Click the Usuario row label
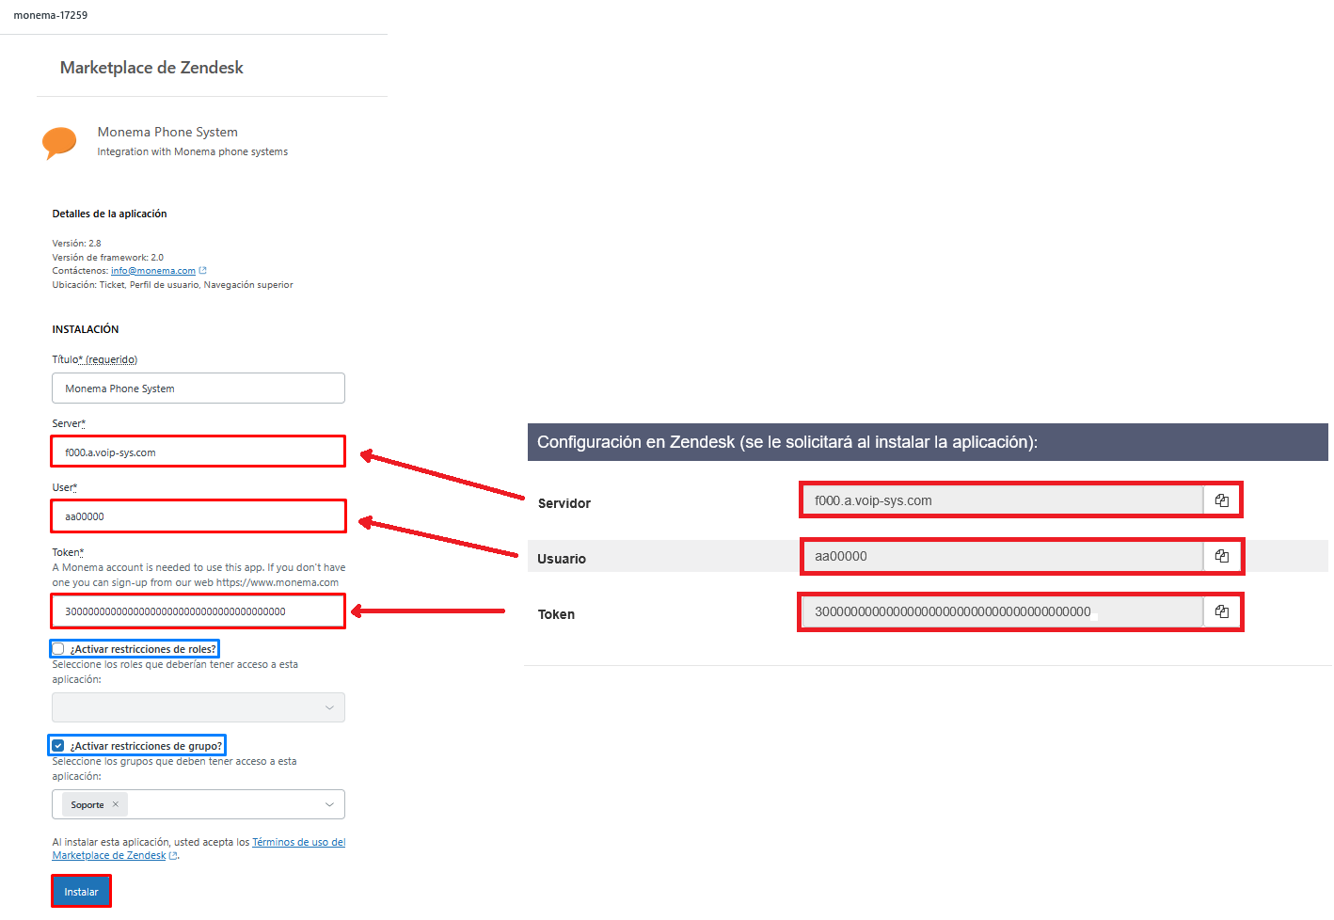 pos(562,559)
